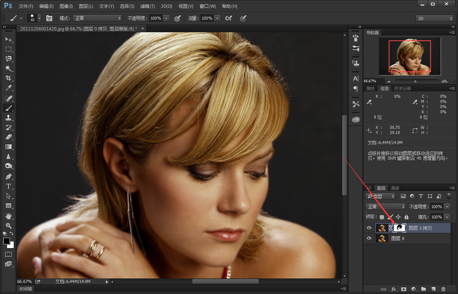The height and width of the screenshot is (294, 458).
Task: Select the Eyedropper tool in toolbox
Action: [8, 88]
